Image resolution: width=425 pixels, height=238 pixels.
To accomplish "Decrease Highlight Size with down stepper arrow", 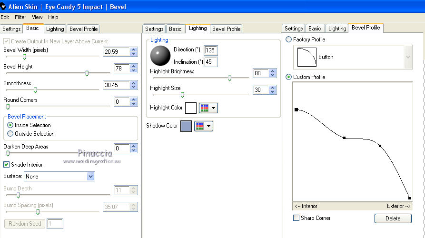I will click(272, 91).
